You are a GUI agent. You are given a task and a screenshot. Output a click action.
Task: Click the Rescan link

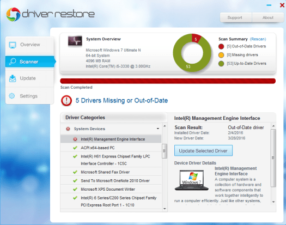pyautogui.click(x=258, y=39)
